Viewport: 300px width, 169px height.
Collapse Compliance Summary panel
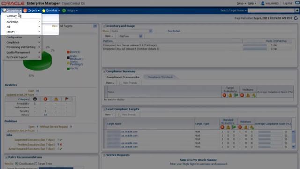click(x=104, y=71)
